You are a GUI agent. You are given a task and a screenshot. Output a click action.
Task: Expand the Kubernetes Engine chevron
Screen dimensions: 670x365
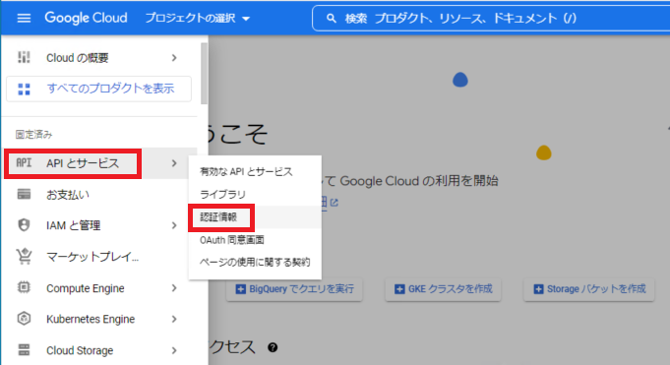point(174,320)
